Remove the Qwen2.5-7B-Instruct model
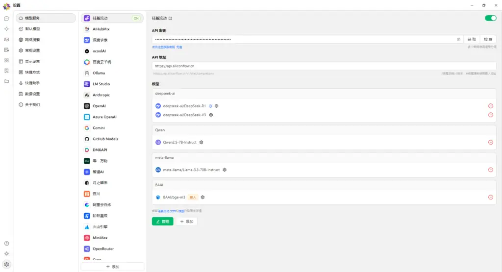Viewport: 502px width, 272px height. tap(490, 142)
